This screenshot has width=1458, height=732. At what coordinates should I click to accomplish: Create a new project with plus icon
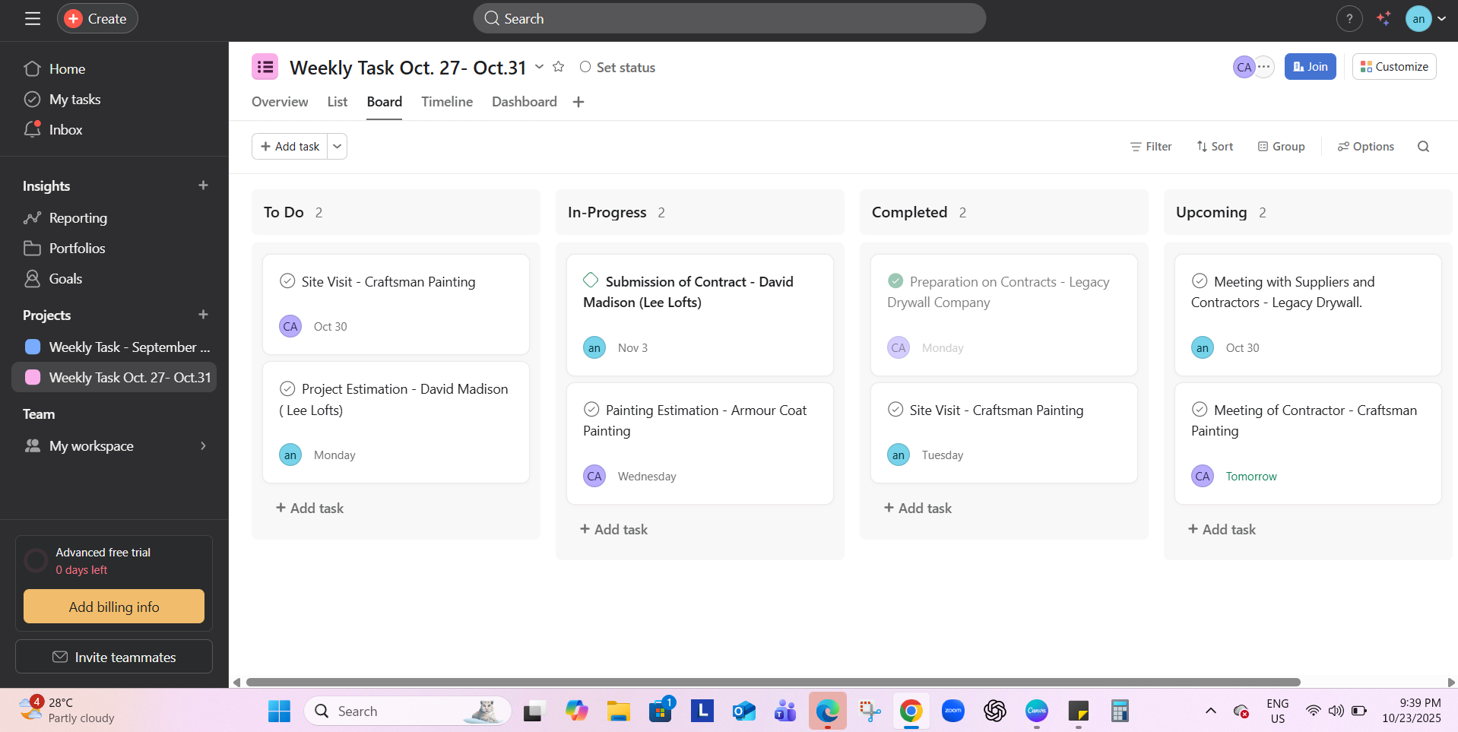(x=203, y=315)
